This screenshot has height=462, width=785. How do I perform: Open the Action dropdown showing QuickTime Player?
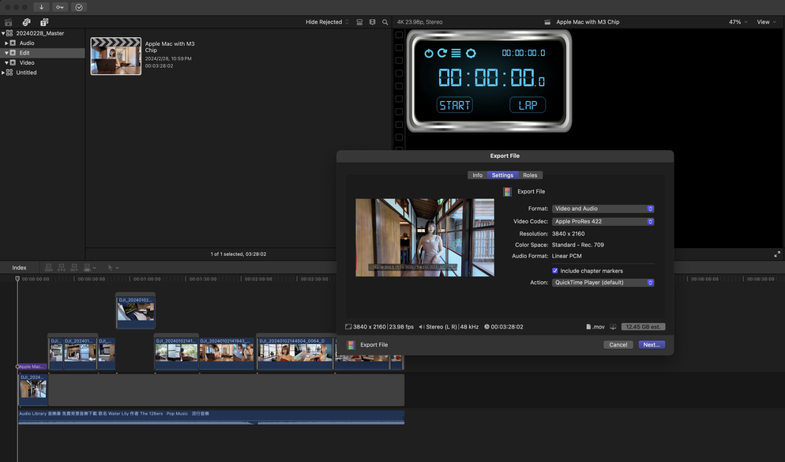(x=603, y=283)
